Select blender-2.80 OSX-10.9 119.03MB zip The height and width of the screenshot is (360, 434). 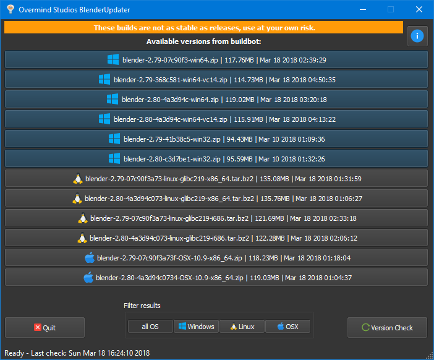pyautogui.click(x=216, y=278)
